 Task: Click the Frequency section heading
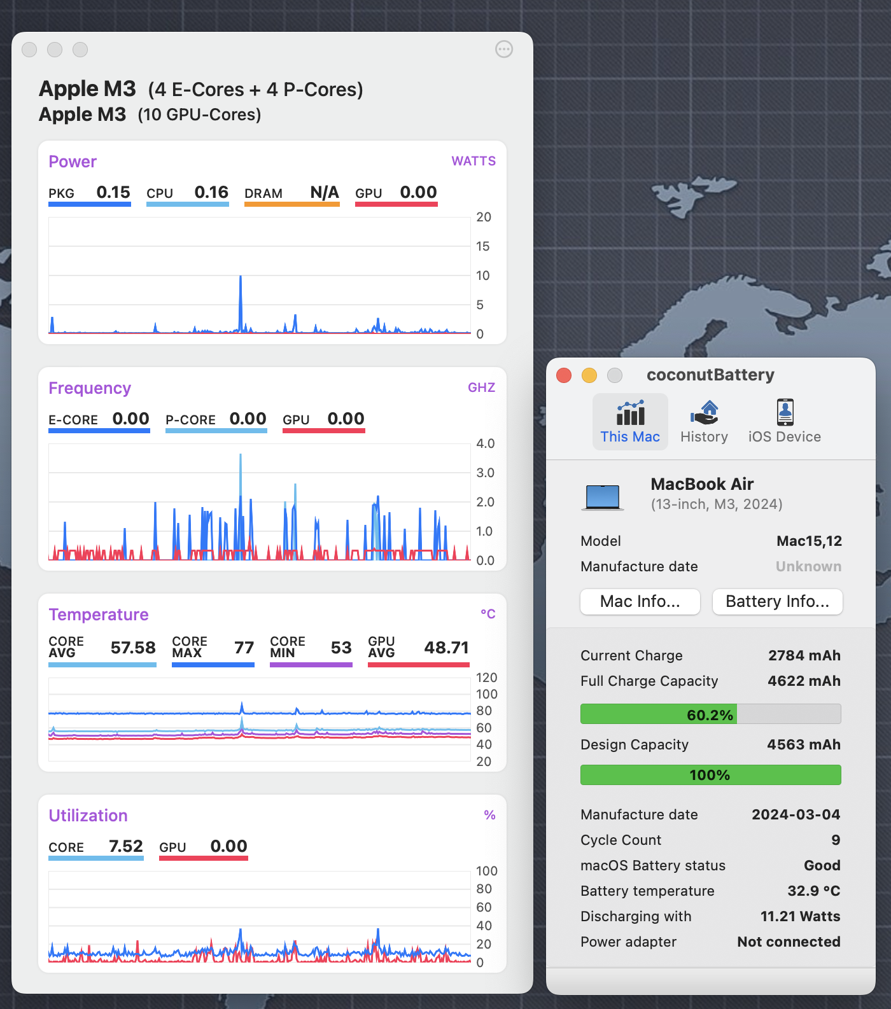(x=90, y=388)
